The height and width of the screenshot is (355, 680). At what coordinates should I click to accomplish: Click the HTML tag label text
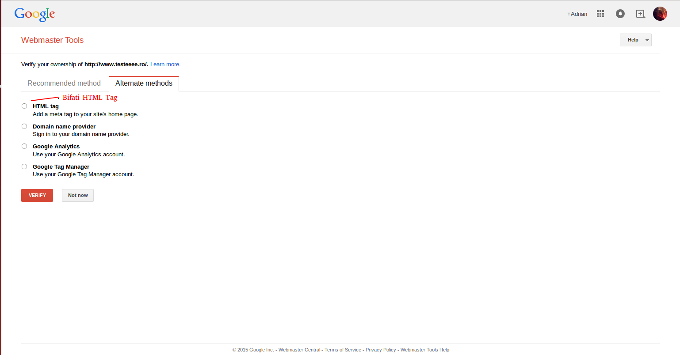pyautogui.click(x=46, y=106)
